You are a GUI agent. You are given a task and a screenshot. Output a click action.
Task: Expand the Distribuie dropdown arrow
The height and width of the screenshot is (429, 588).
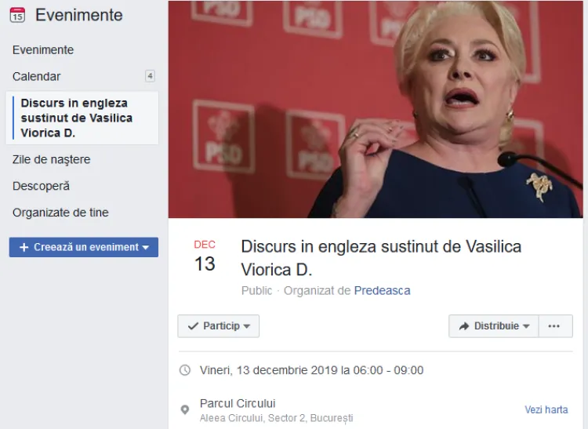(526, 326)
